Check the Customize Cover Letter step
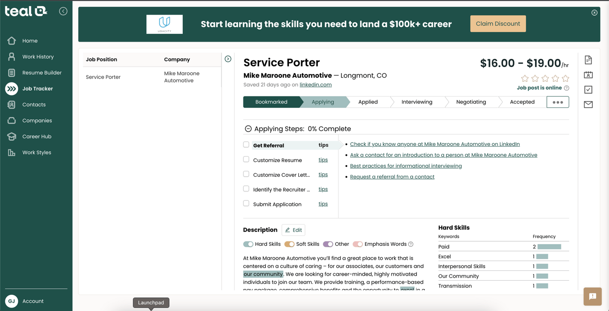609x311 pixels. 246,174
